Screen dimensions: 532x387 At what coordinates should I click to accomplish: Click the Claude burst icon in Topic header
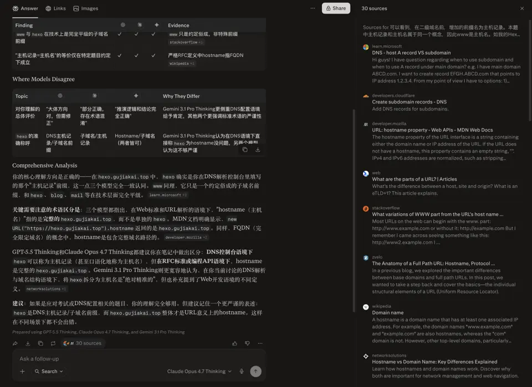click(95, 96)
